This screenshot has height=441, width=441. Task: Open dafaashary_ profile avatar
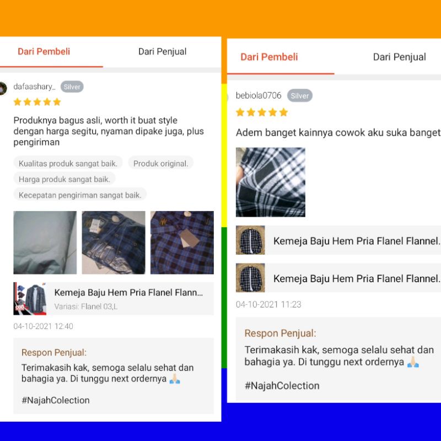click(x=3, y=89)
